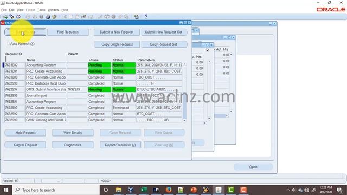Click the Edit Field toolbar icon

click(x=100, y=17)
